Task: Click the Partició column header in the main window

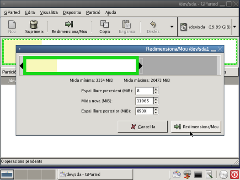Action: pos(9,72)
